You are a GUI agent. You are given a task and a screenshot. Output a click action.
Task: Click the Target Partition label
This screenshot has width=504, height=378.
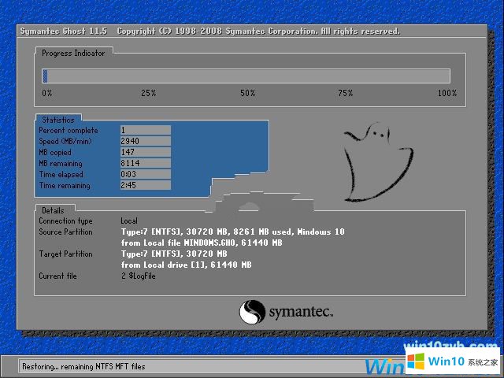click(65, 254)
